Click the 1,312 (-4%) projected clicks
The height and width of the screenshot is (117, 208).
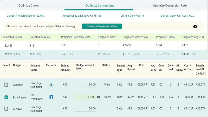(x=162, y=54)
